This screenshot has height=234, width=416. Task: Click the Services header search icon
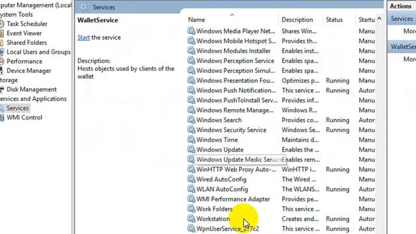84,7
